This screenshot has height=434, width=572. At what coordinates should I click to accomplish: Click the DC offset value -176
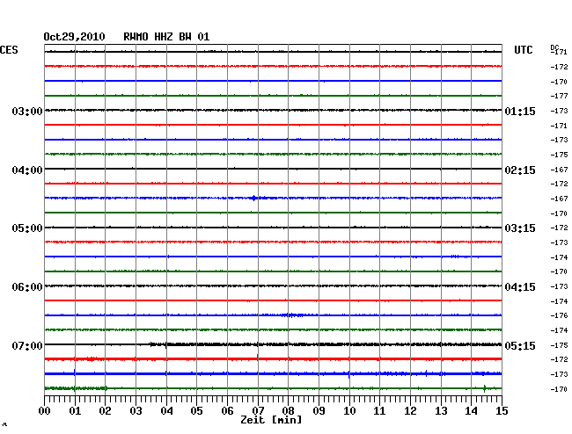[559, 315]
